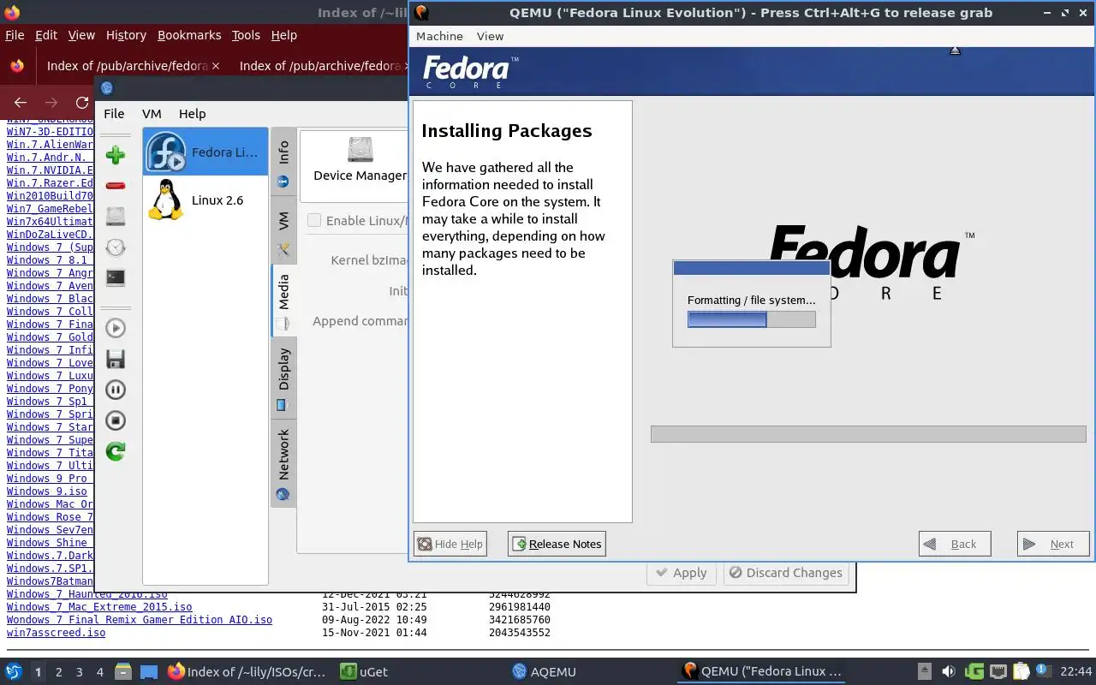Click the volume speaker tray icon
The width and height of the screenshot is (1096, 685).
coord(949,672)
